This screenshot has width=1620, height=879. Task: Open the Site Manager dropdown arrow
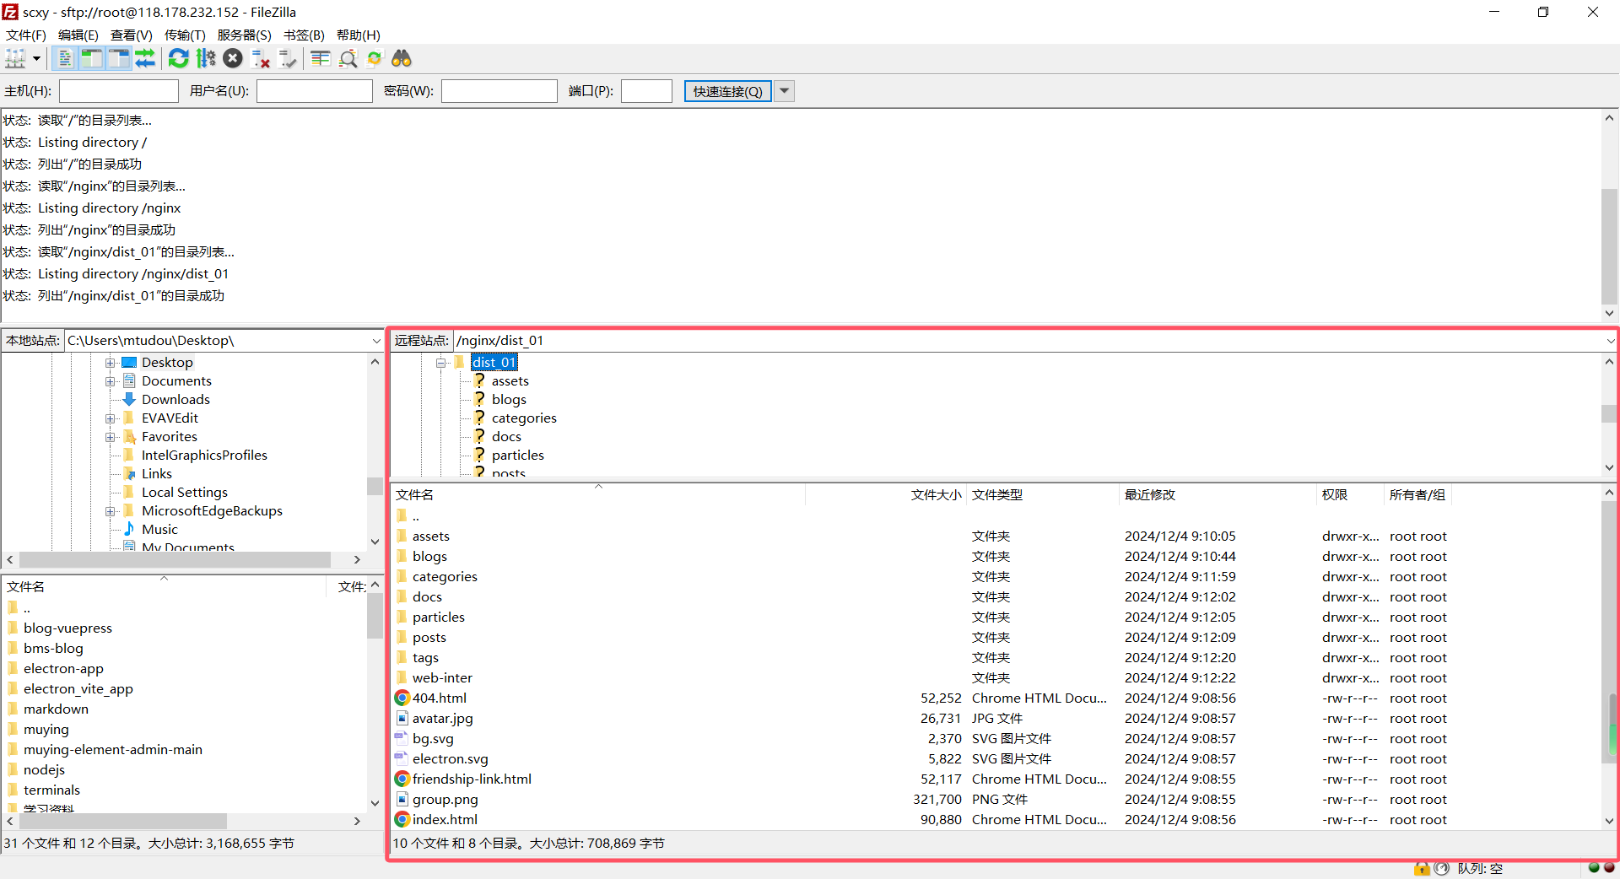[36, 58]
